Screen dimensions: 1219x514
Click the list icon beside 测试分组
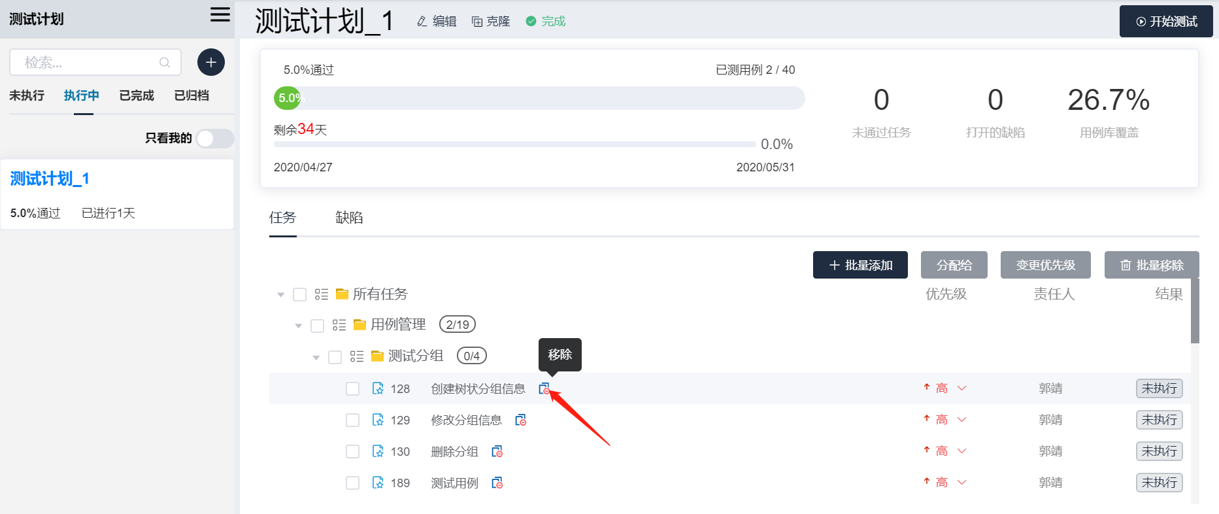tap(357, 356)
